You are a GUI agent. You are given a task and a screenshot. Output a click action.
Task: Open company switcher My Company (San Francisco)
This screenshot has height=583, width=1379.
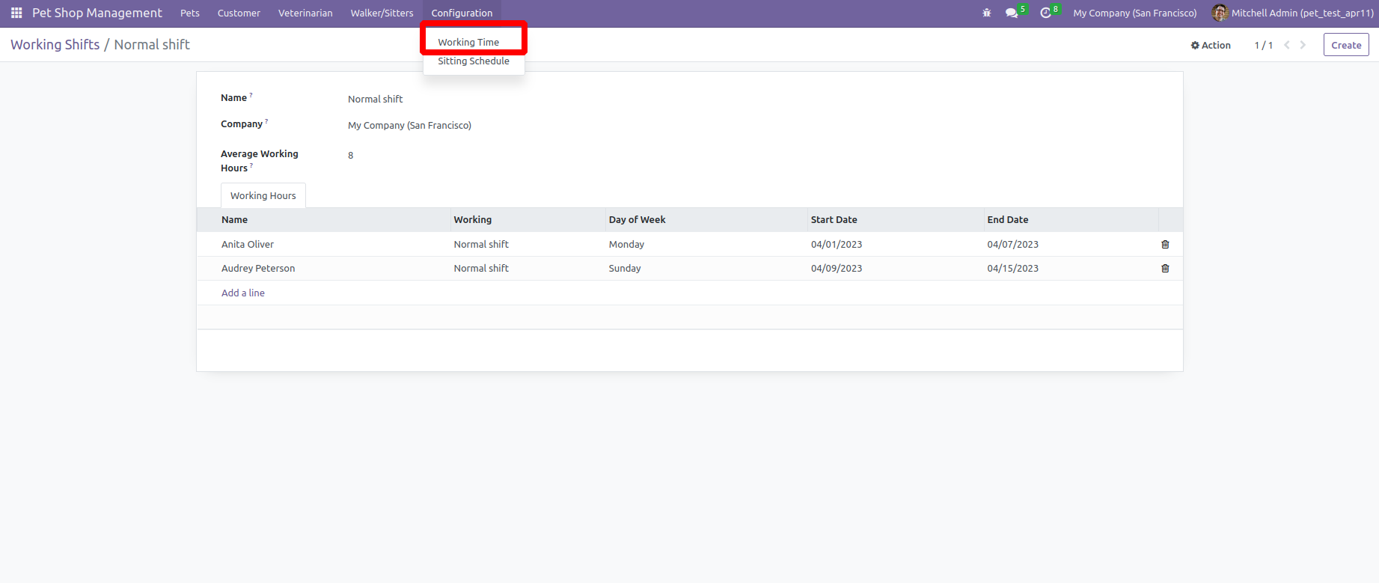tap(1134, 13)
